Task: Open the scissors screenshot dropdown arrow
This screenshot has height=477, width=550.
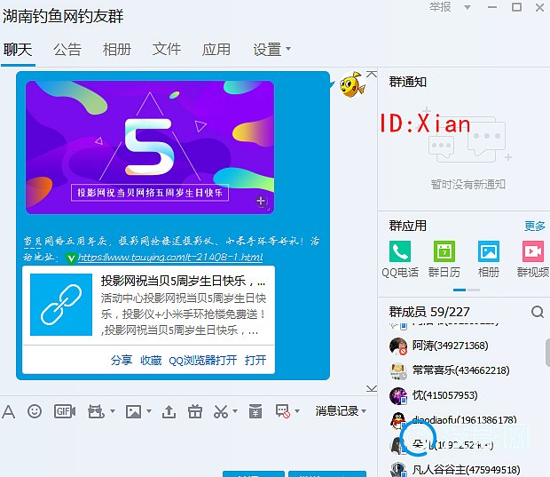Action: [235, 411]
